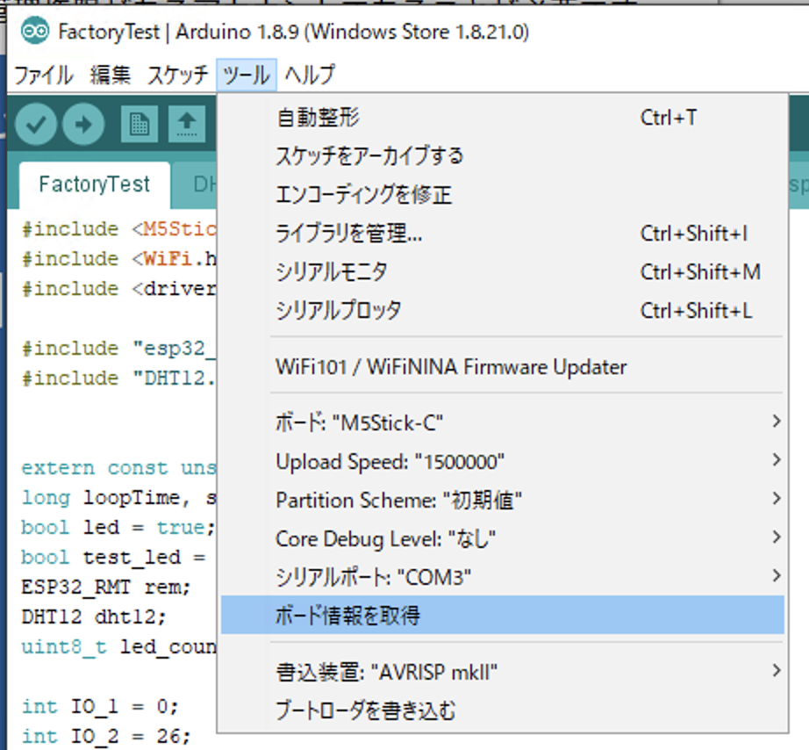The height and width of the screenshot is (750, 809).
Task: Click the code line "int IO_2 = 26;"
Action: click(106, 737)
